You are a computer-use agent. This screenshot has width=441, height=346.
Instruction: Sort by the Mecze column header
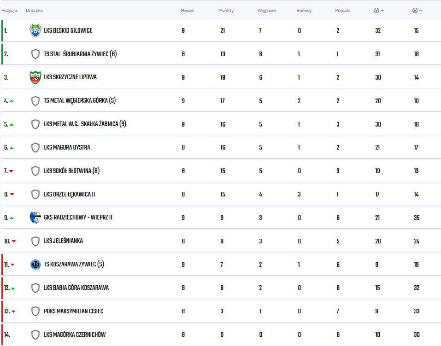[187, 11]
